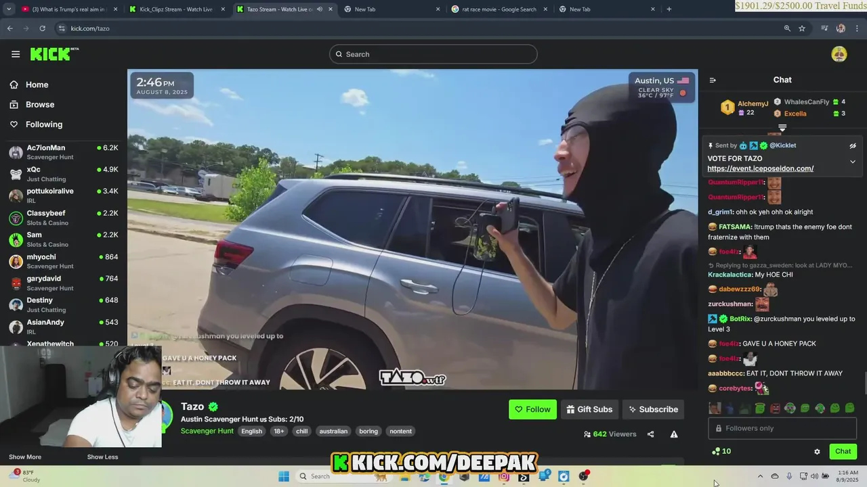Share the stream via share icon
This screenshot has height=487, width=867.
point(651,434)
